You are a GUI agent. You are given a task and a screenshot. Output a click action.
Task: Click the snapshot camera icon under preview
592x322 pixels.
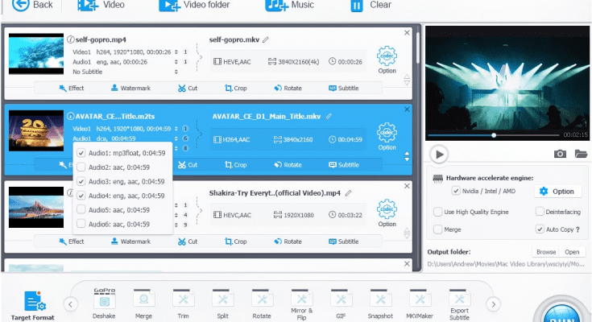point(560,154)
